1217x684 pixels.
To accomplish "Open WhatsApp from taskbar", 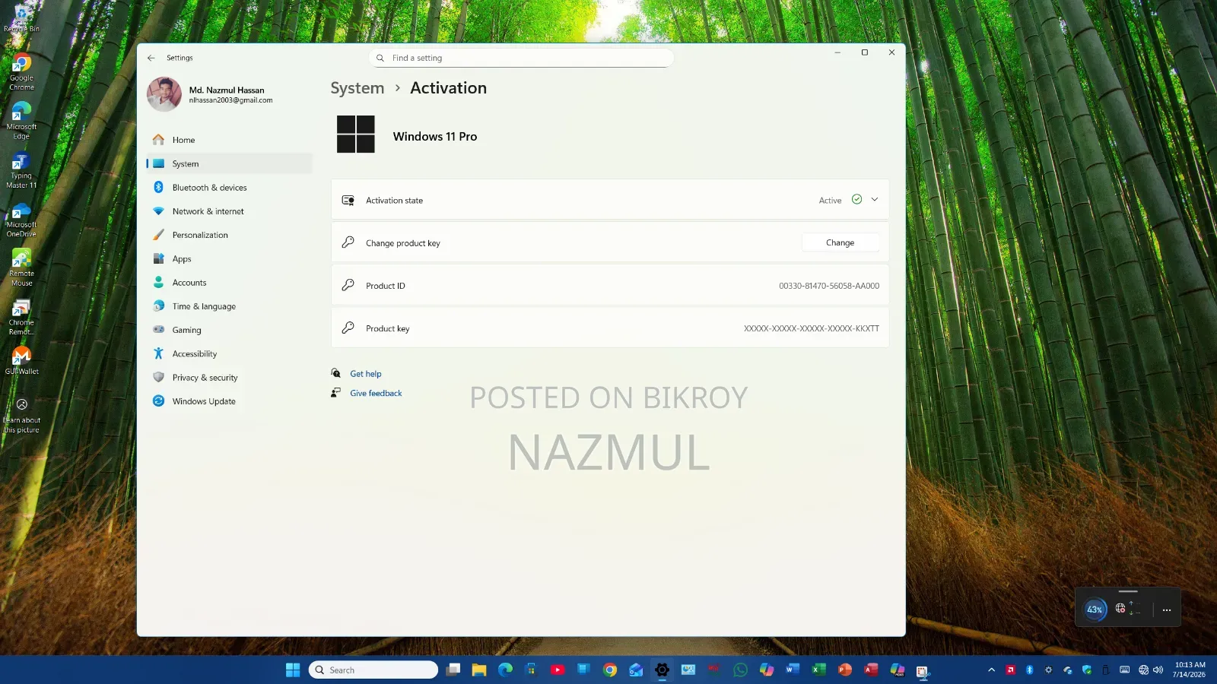I will pyautogui.click(x=741, y=670).
